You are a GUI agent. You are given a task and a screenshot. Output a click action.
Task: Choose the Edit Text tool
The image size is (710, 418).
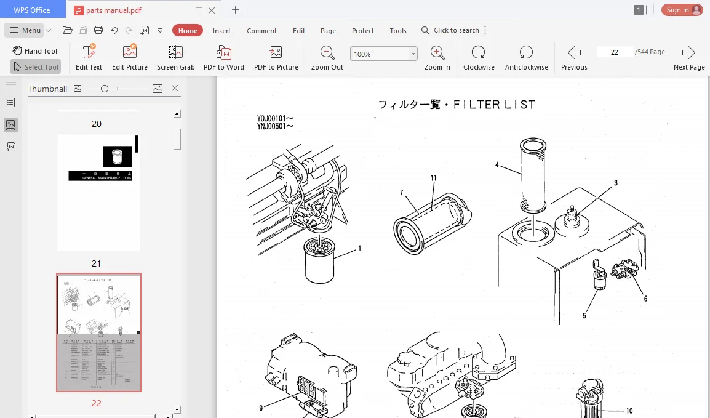pos(89,57)
